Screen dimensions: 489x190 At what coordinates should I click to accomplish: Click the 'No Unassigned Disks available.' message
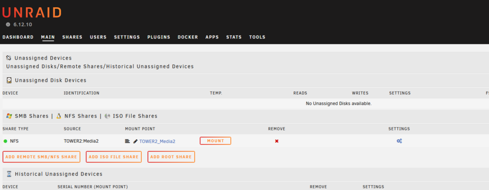[x=339, y=104]
